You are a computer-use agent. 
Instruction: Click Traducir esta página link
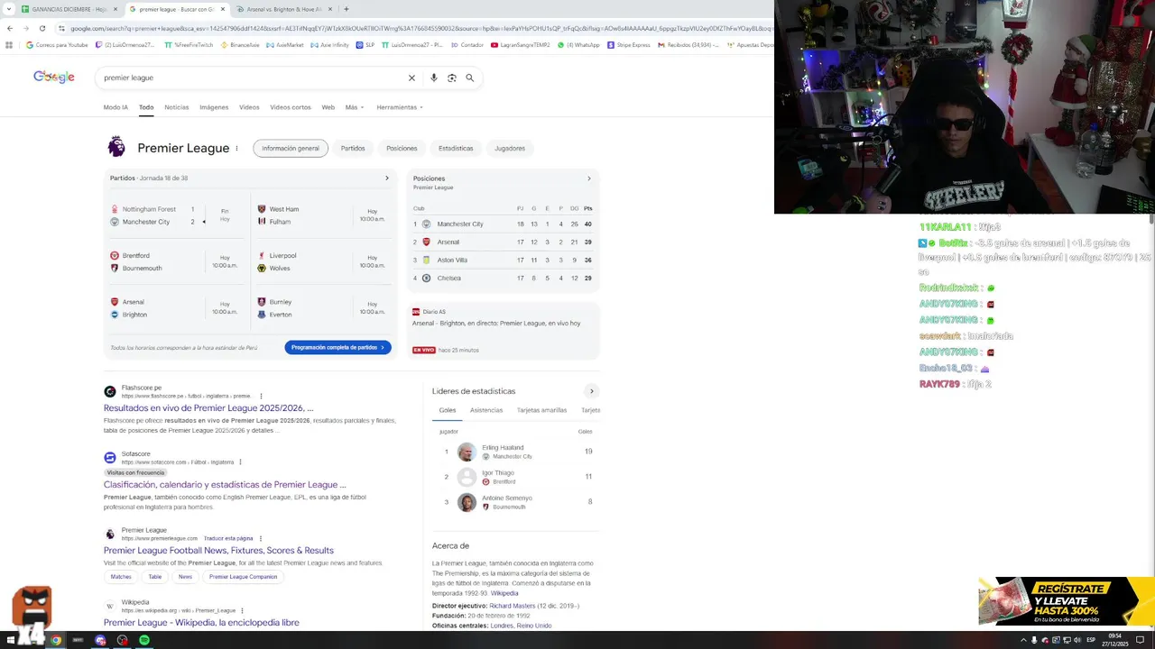pyautogui.click(x=228, y=538)
